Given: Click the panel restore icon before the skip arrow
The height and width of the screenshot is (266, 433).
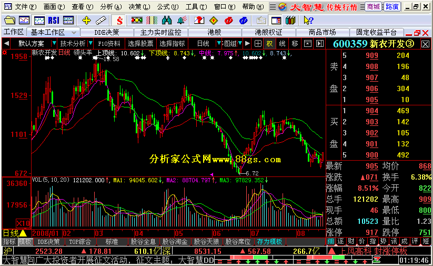Looking at the screenshot, I should point(308,43).
